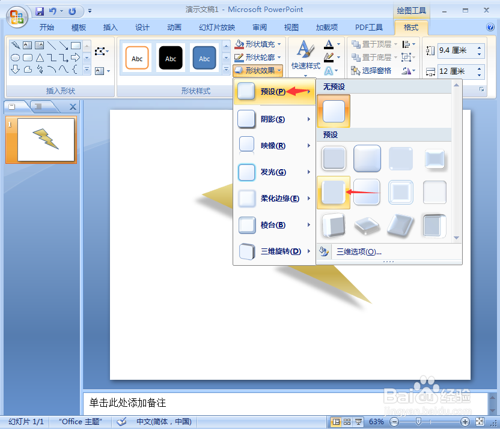Select the oval shape in the gallery

[15, 58]
